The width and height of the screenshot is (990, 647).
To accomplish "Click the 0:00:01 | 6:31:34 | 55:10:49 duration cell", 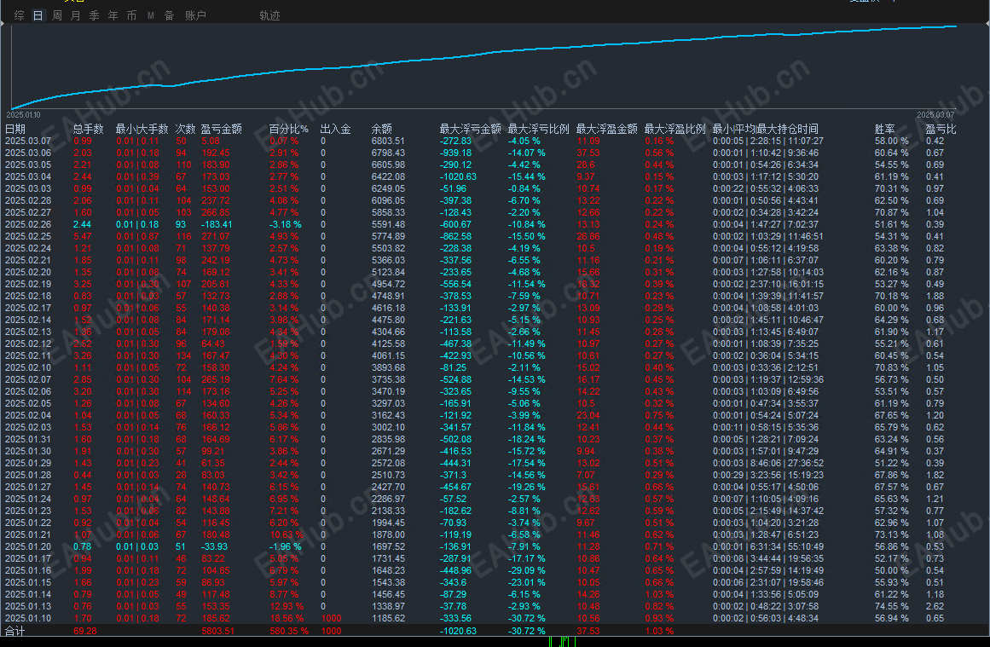I will pos(768,546).
